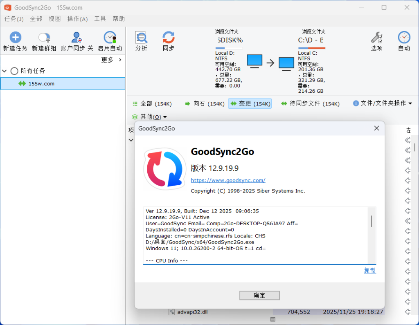This screenshot has width=419, height=325.
Task: Click the New Task (新建任务) icon
Action: click(16, 38)
